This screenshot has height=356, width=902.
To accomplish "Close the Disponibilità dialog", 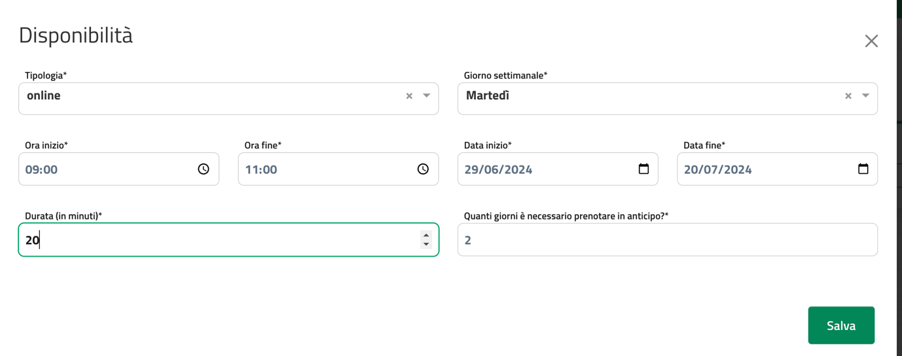I will pos(871,41).
